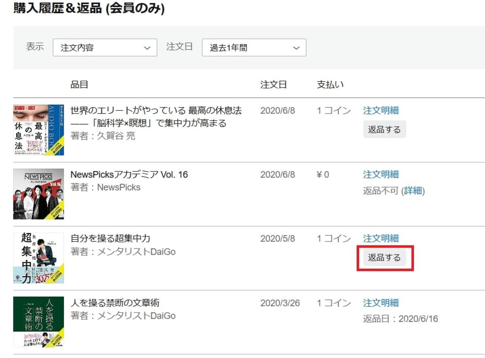Open the 超集中力 book cover thumbnail

(38, 258)
